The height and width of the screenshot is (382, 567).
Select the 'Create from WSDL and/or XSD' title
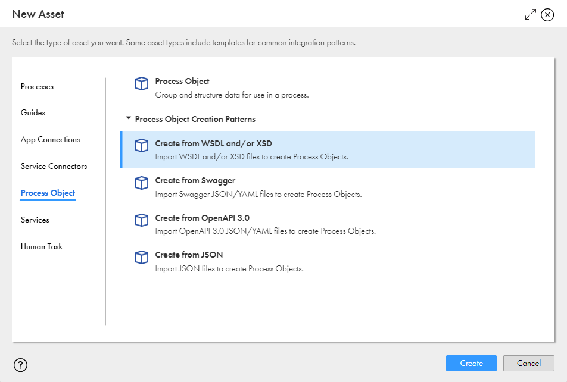[213, 143]
